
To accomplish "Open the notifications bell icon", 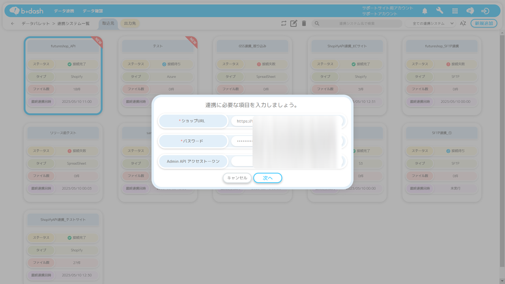I will click(x=425, y=11).
